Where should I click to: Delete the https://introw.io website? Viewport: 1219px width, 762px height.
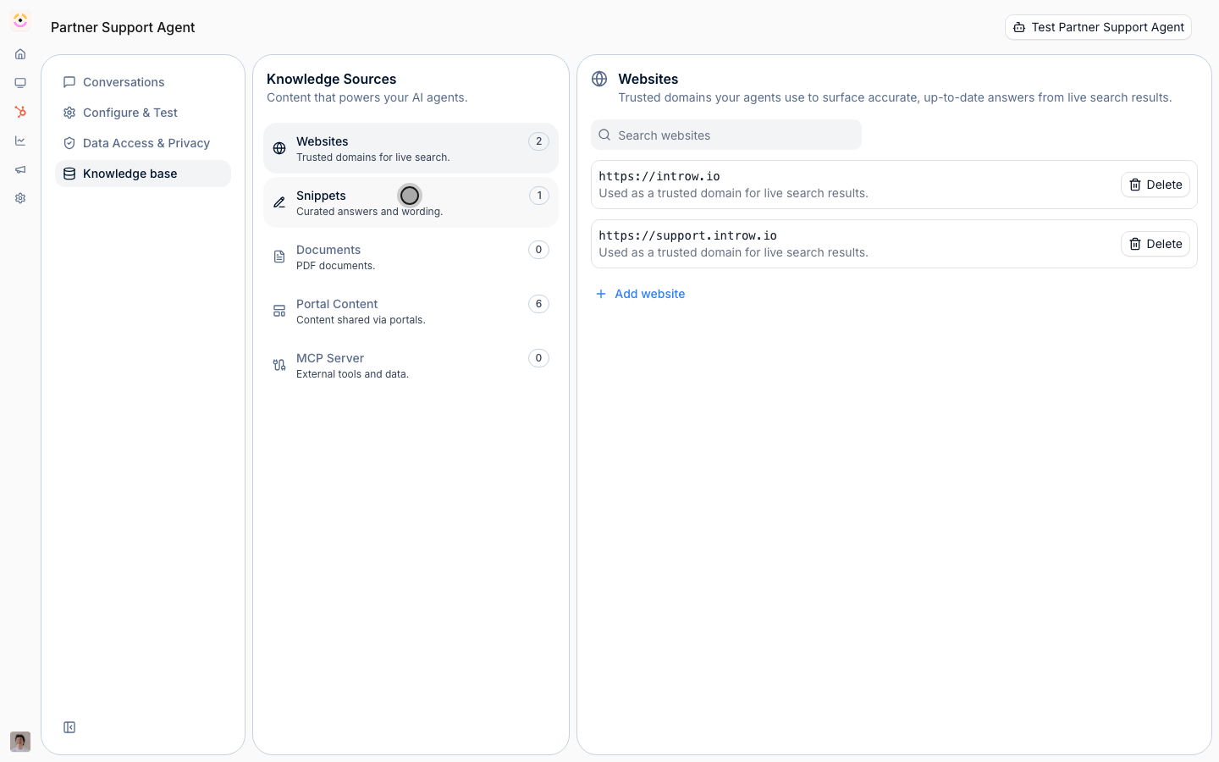click(x=1156, y=185)
